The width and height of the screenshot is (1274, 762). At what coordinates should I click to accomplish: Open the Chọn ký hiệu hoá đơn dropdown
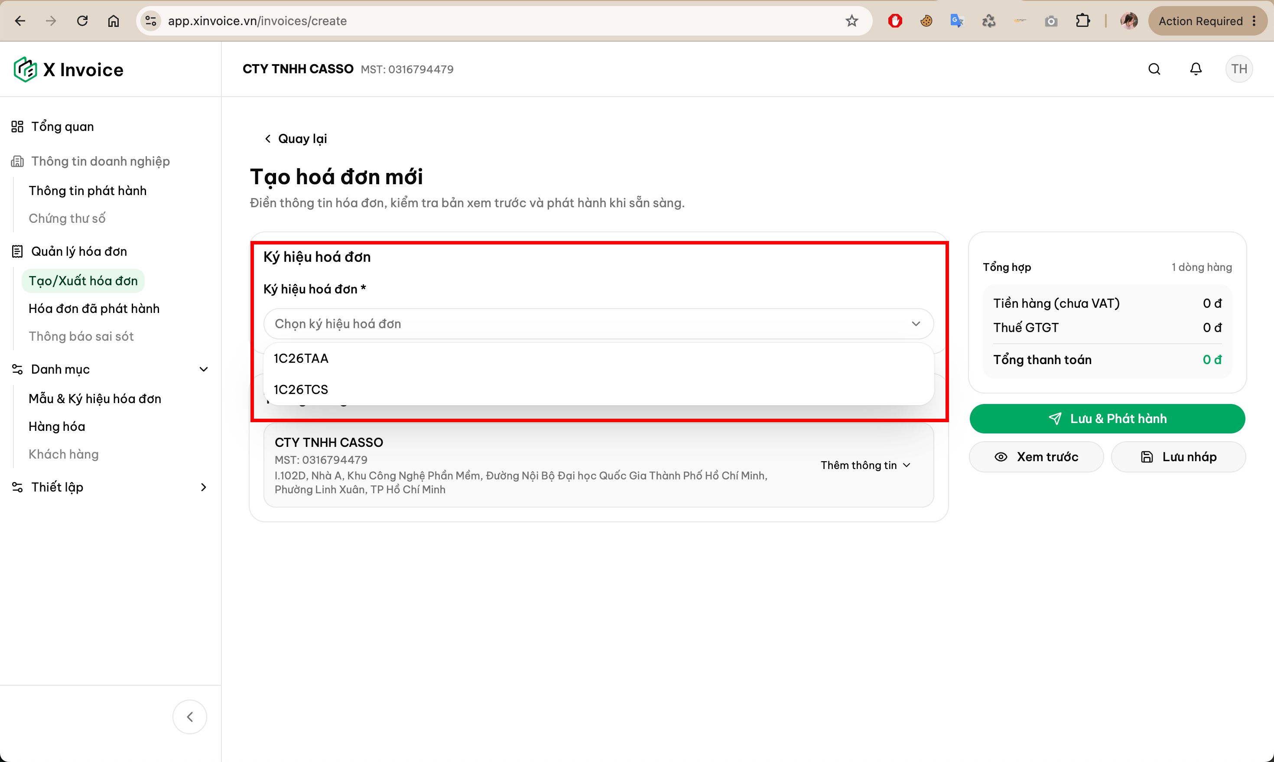coord(598,323)
